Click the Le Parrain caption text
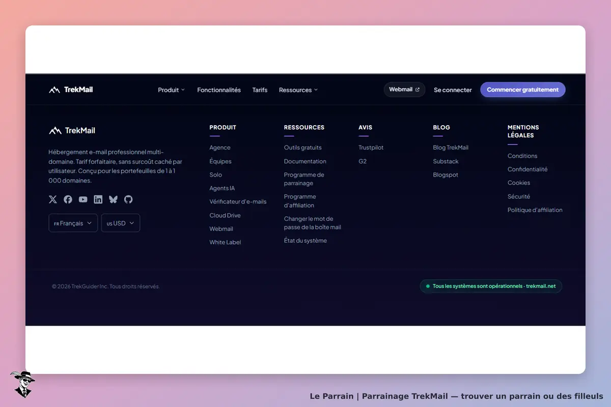The width and height of the screenshot is (611, 407). tap(456, 396)
